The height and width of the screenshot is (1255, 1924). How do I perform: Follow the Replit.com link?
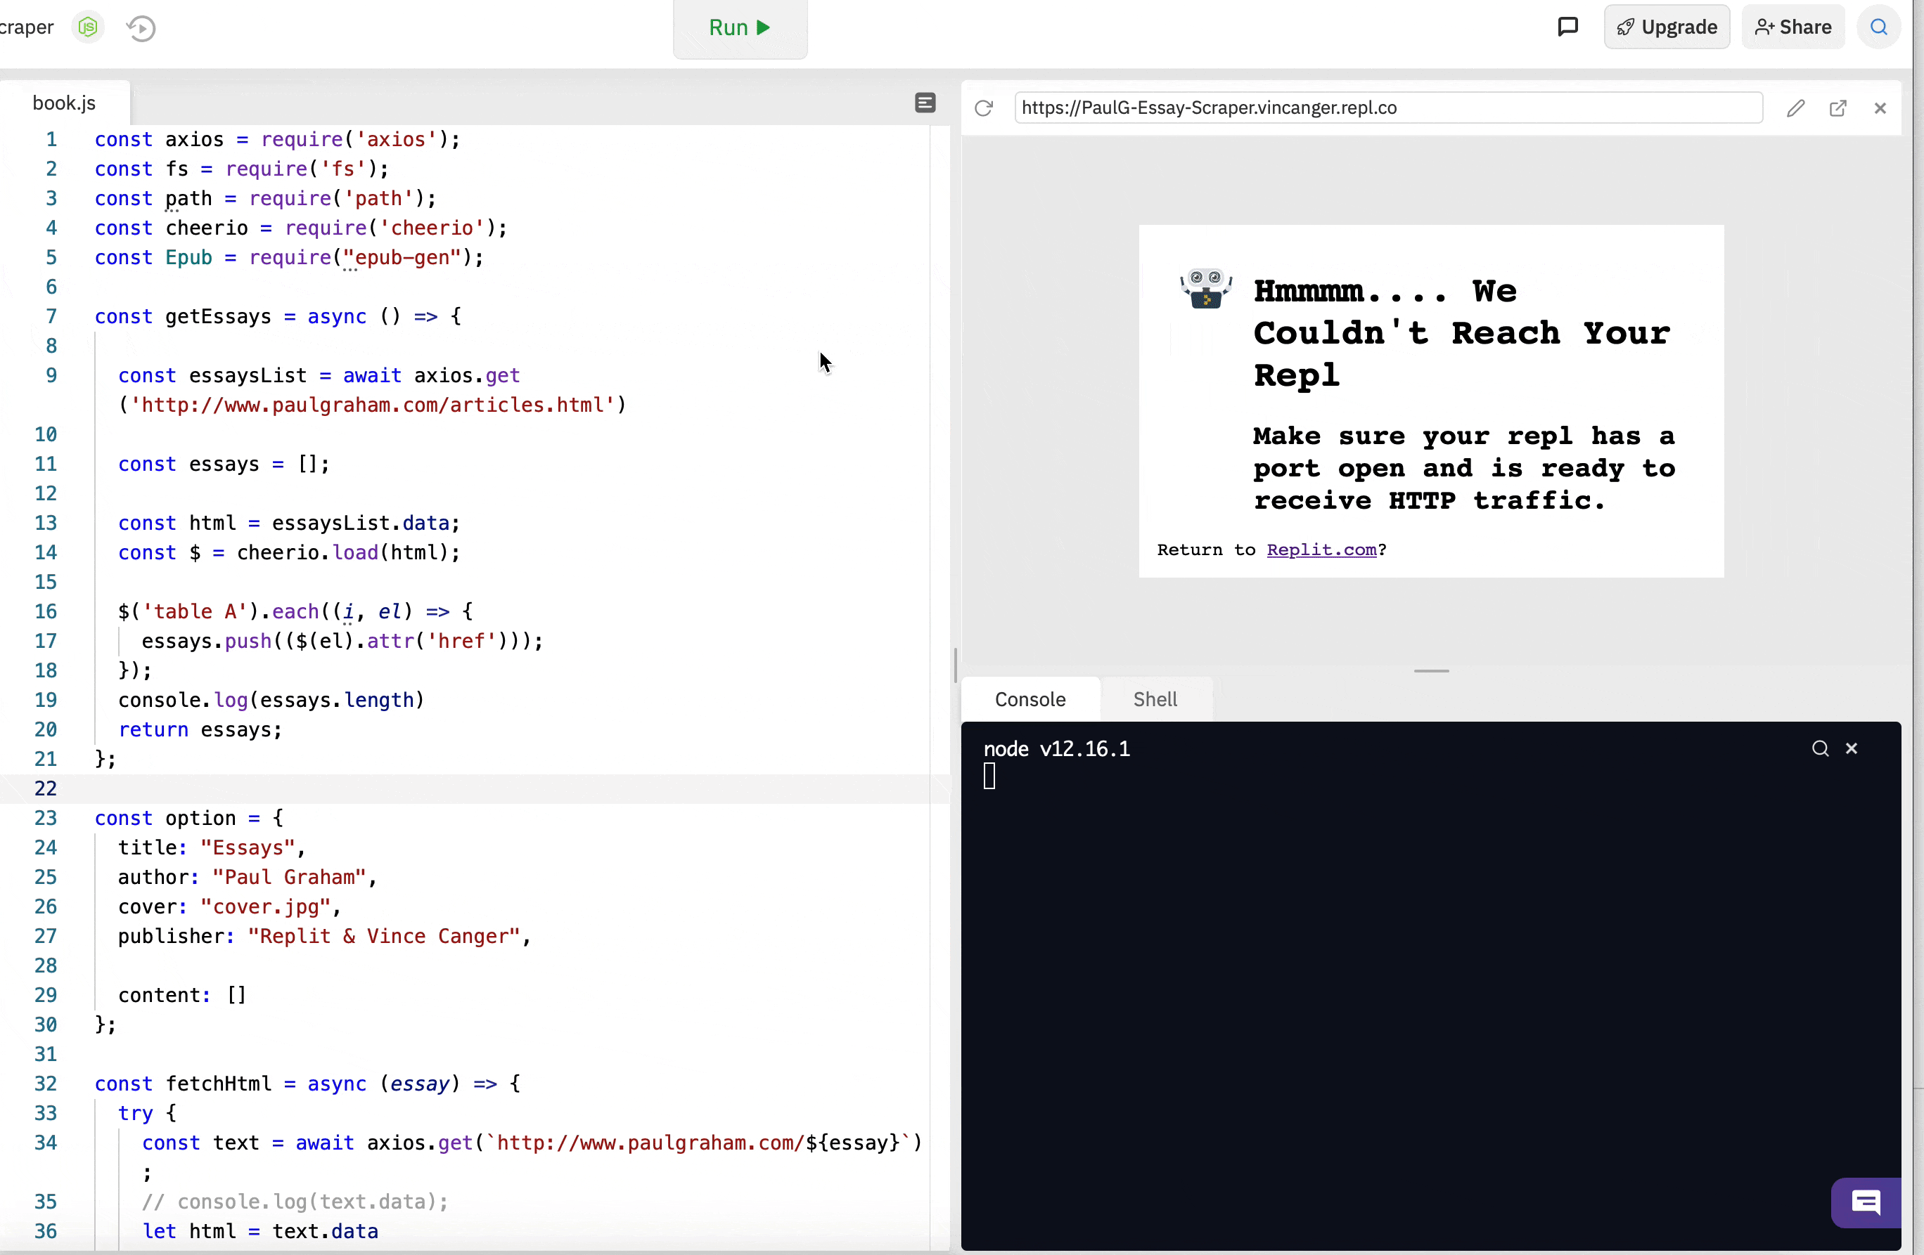point(1321,550)
